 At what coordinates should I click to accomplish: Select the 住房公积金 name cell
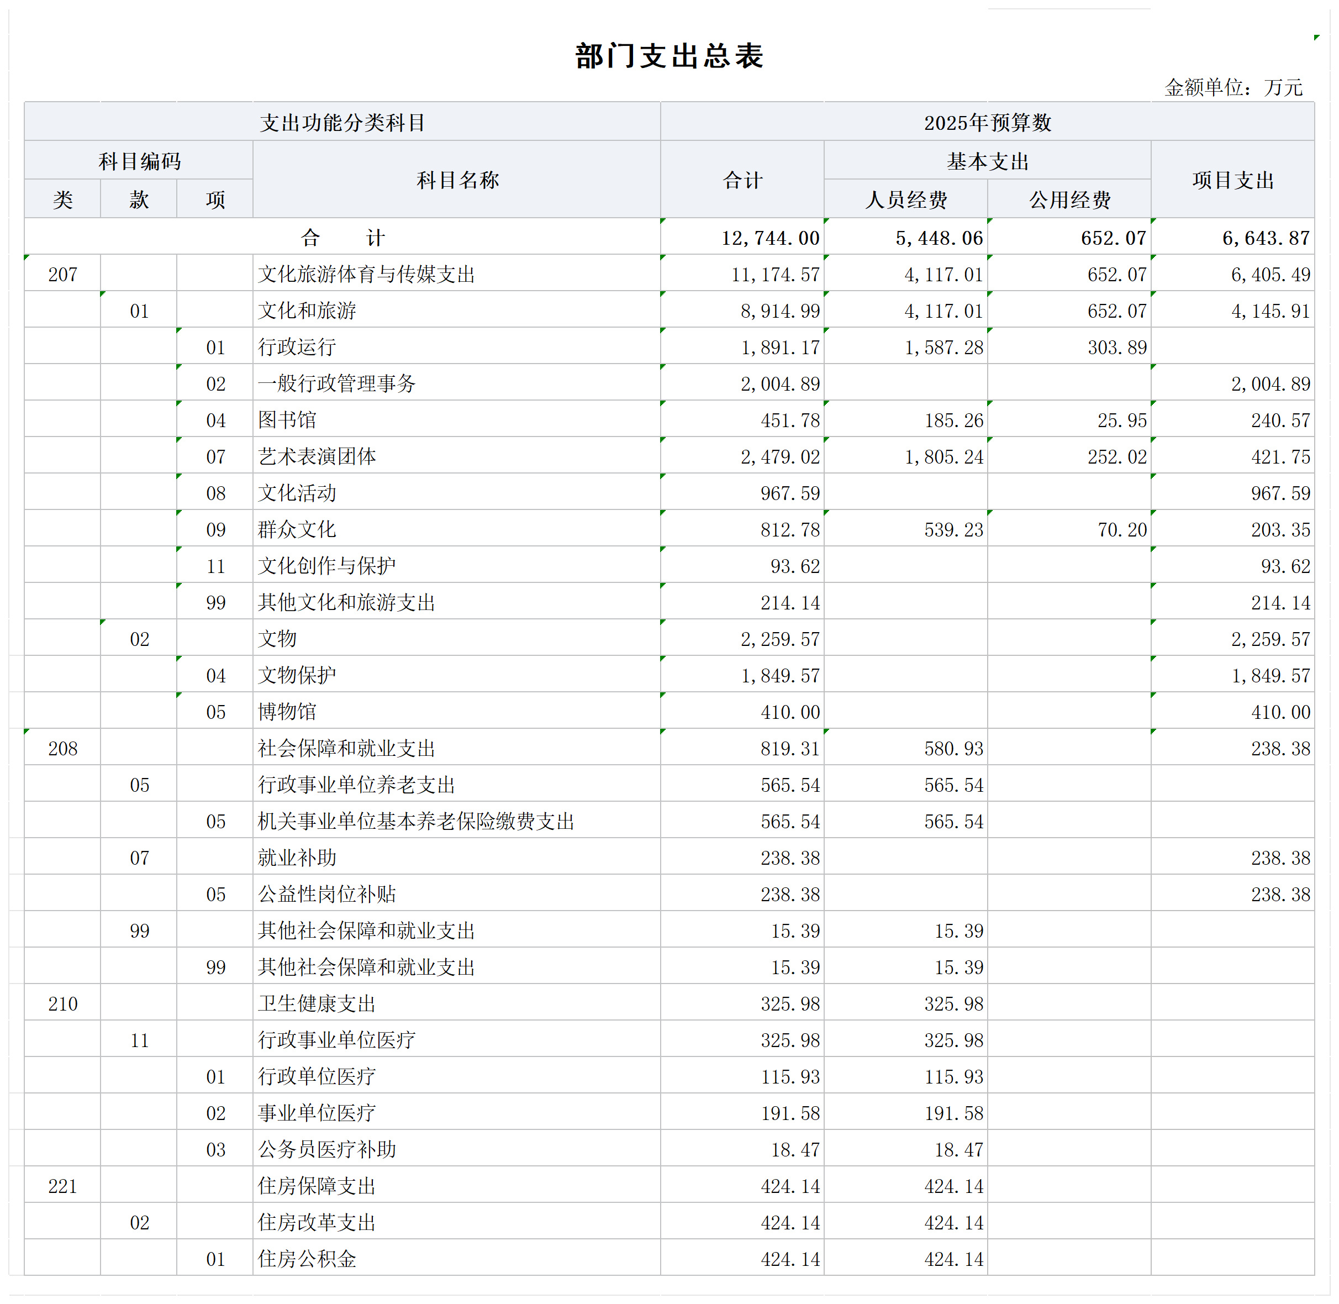tap(307, 1259)
